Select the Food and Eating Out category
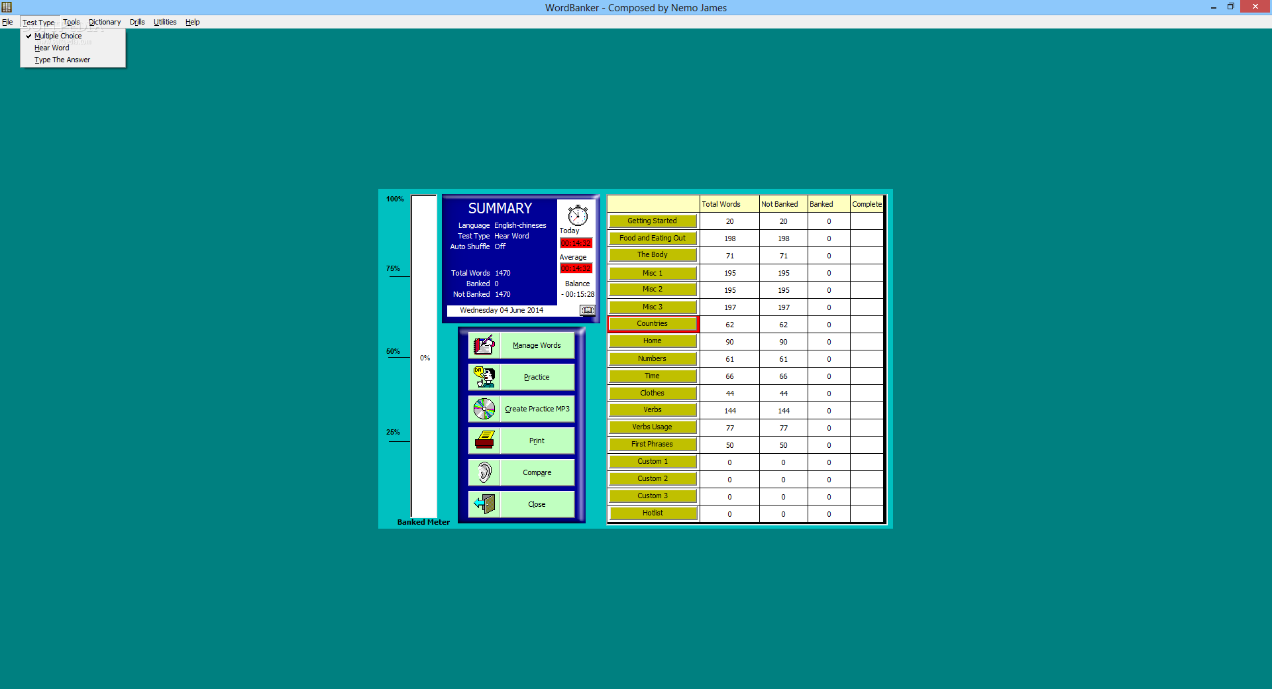 tap(653, 238)
